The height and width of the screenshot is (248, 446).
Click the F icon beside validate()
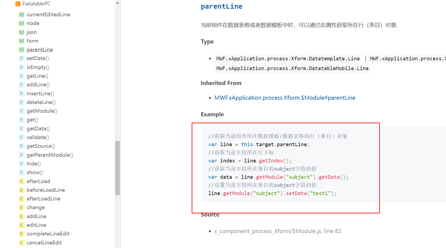point(21,137)
